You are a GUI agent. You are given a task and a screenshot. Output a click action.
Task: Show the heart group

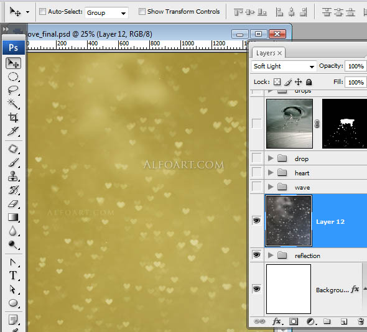(x=256, y=172)
